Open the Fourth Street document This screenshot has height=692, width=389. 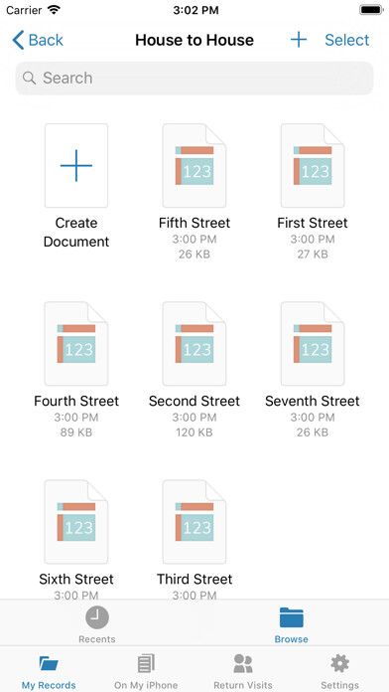tap(76, 344)
